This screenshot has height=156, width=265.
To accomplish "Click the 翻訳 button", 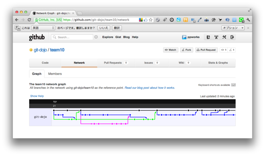I will tap(117, 28).
